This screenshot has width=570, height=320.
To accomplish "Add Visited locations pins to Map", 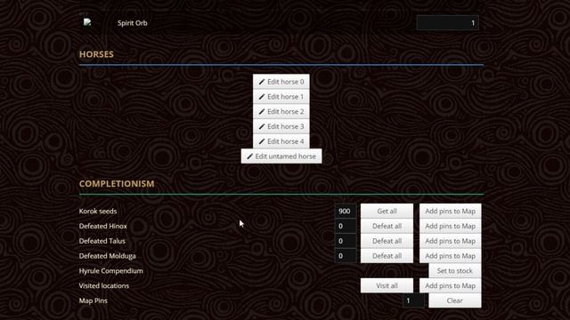I will click(450, 285).
